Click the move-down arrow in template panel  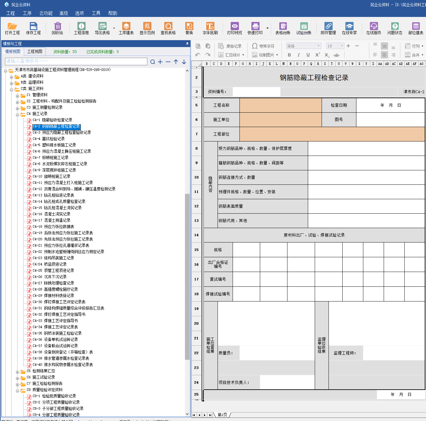[184, 62]
